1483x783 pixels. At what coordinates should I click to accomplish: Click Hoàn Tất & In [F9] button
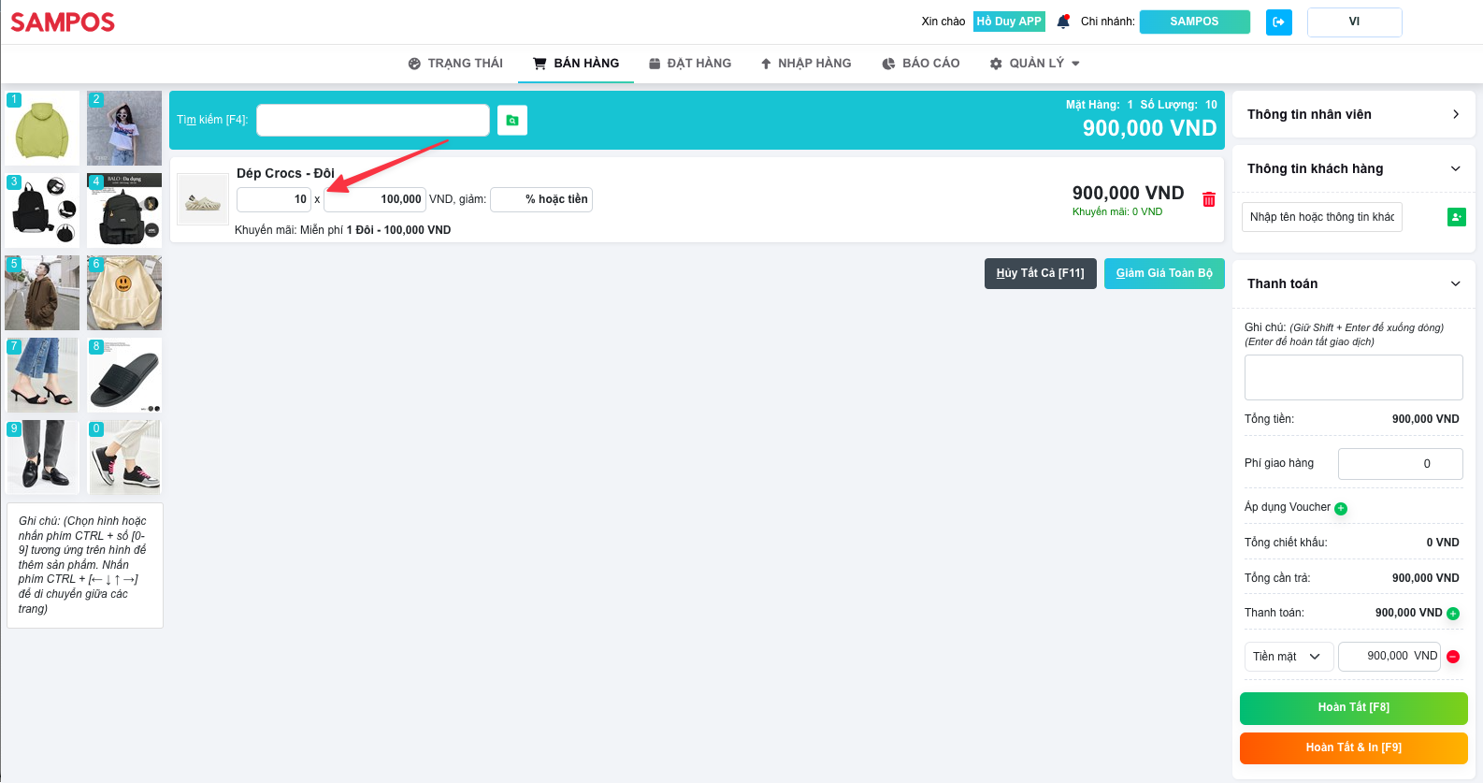[x=1354, y=748]
